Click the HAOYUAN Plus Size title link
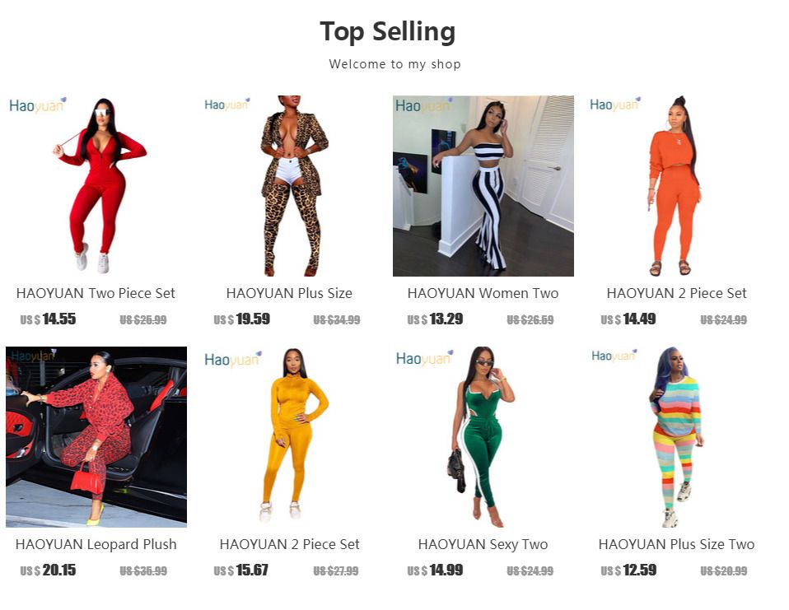789x610 pixels. coord(289,293)
